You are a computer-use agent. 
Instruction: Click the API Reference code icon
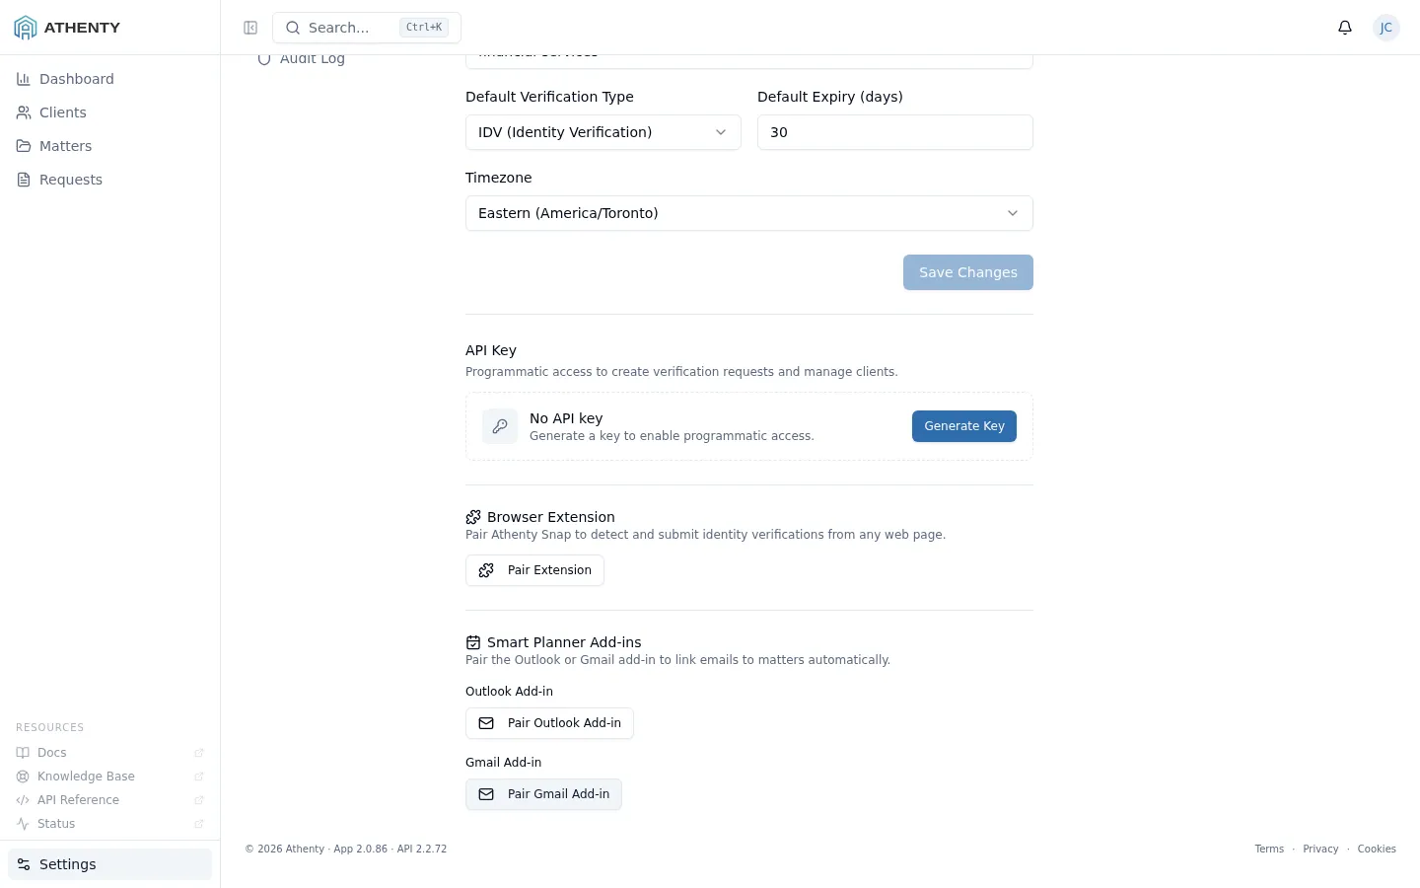click(23, 800)
